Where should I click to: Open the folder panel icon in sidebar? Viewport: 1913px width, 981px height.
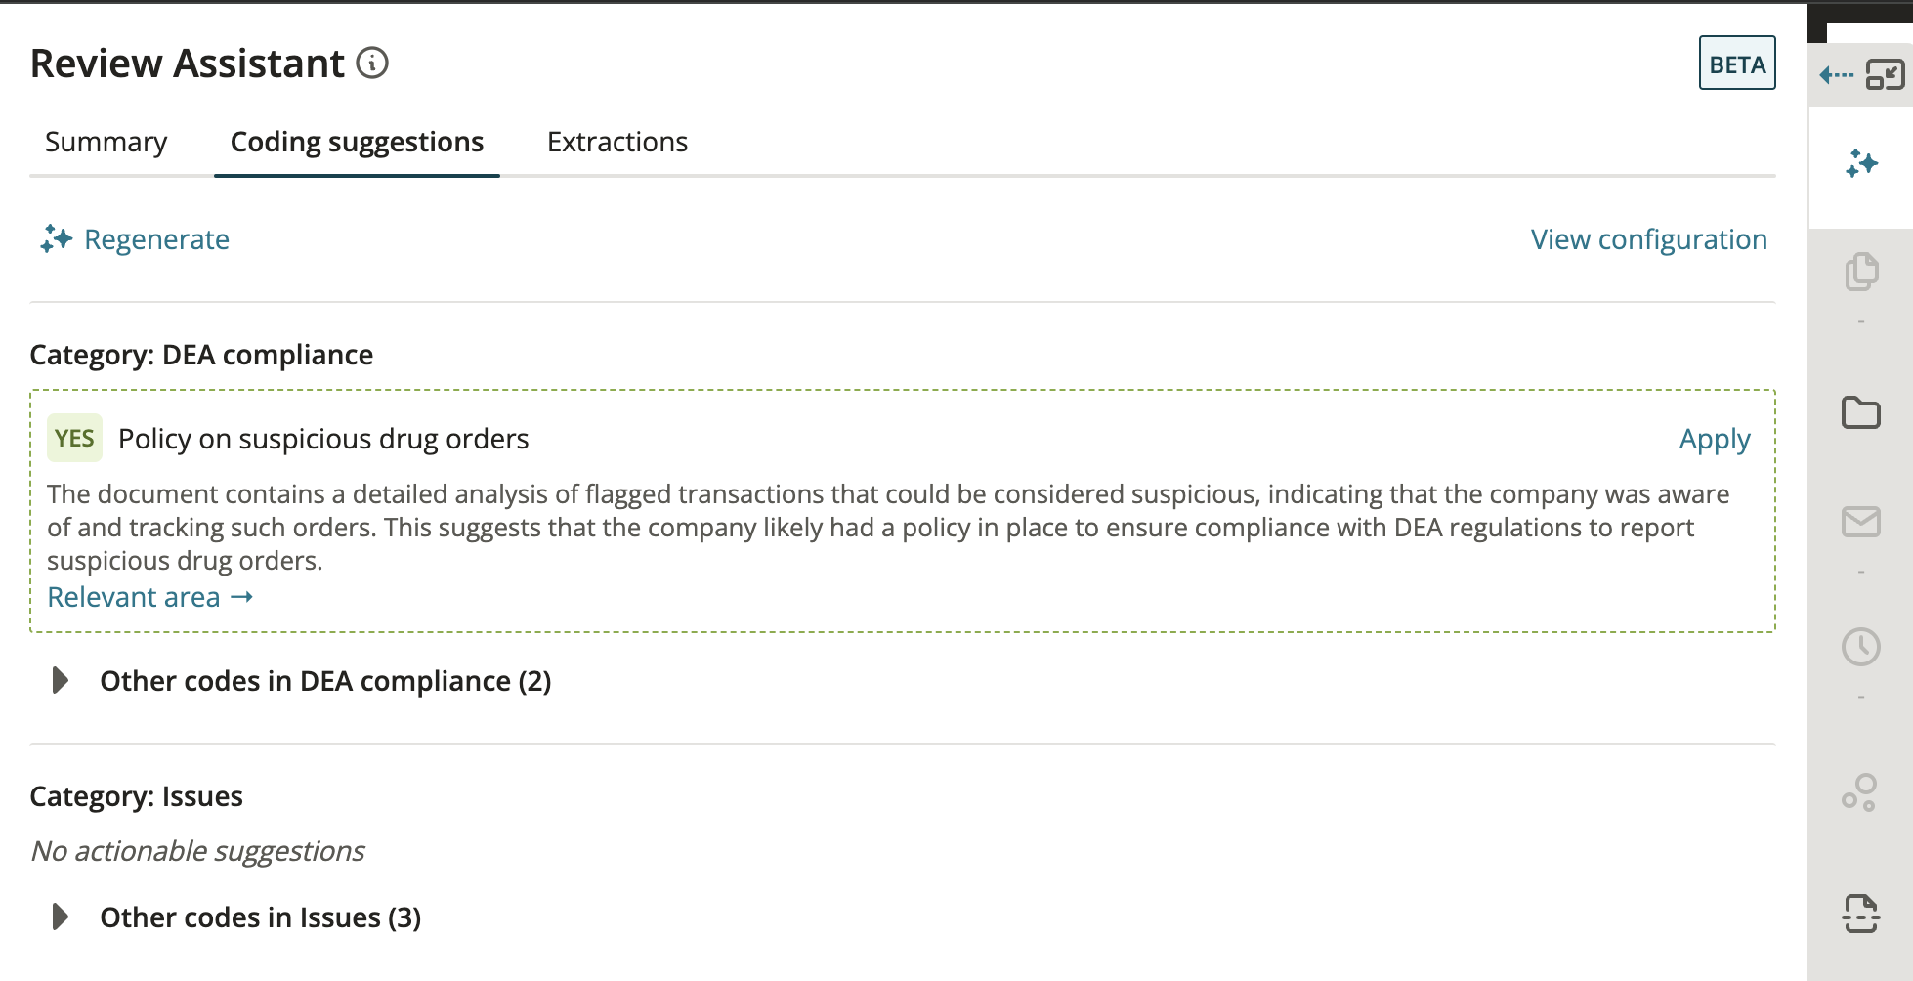pos(1860,414)
